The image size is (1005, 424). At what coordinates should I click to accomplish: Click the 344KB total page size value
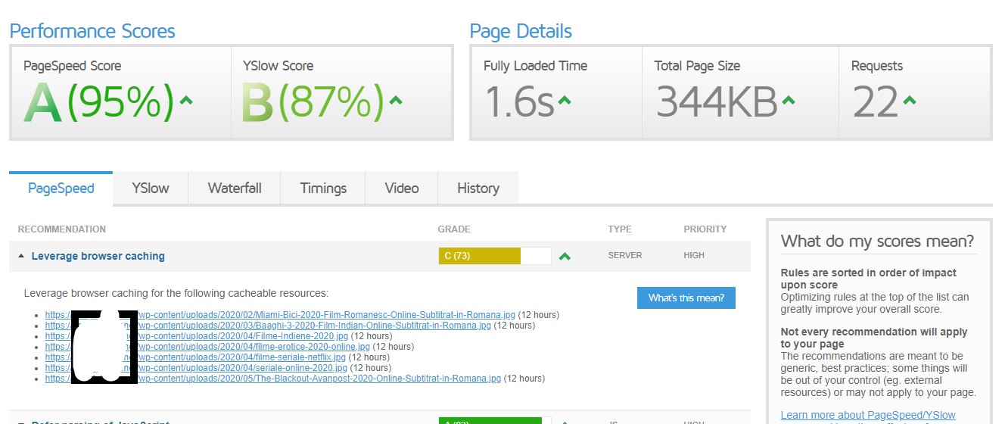717,102
